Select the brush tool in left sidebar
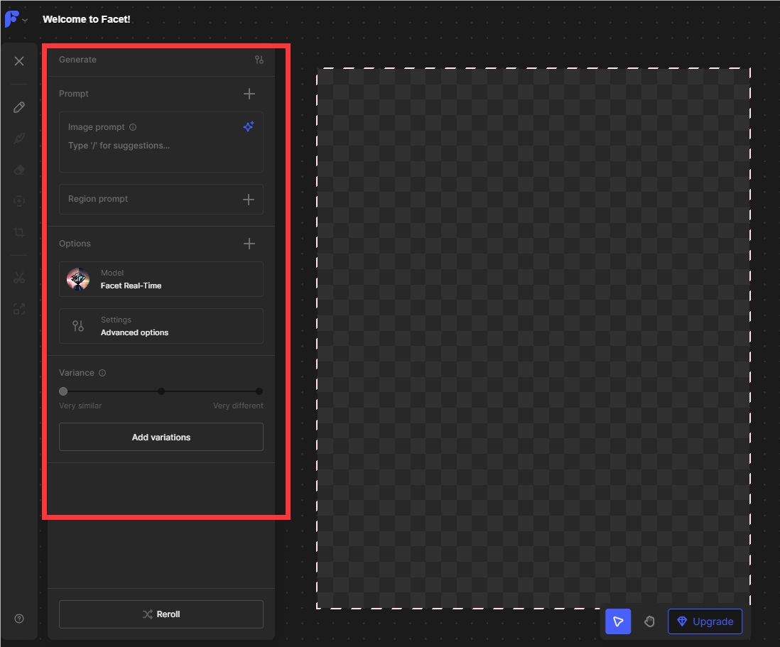Image resolution: width=780 pixels, height=647 pixels. [x=19, y=138]
